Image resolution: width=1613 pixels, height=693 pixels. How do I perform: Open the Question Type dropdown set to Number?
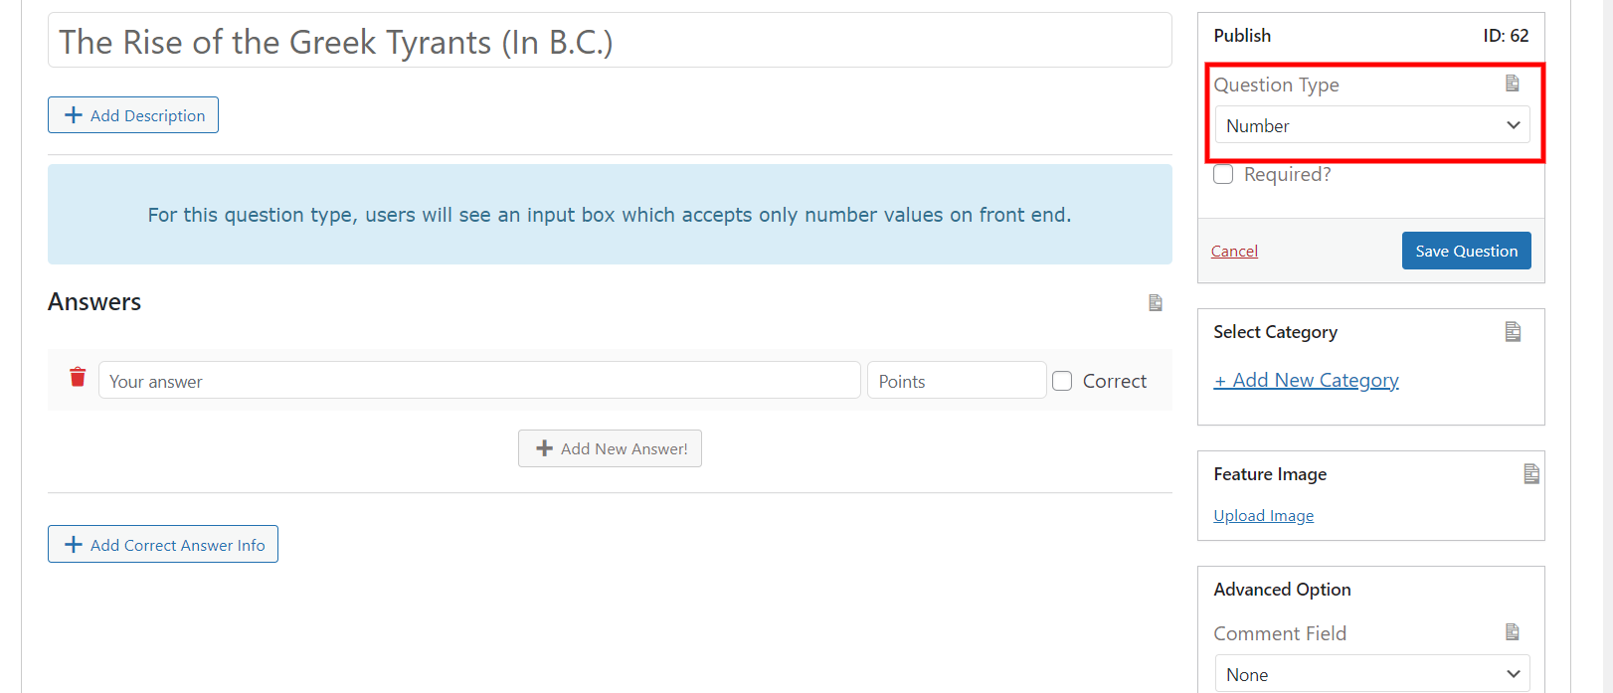point(1372,125)
